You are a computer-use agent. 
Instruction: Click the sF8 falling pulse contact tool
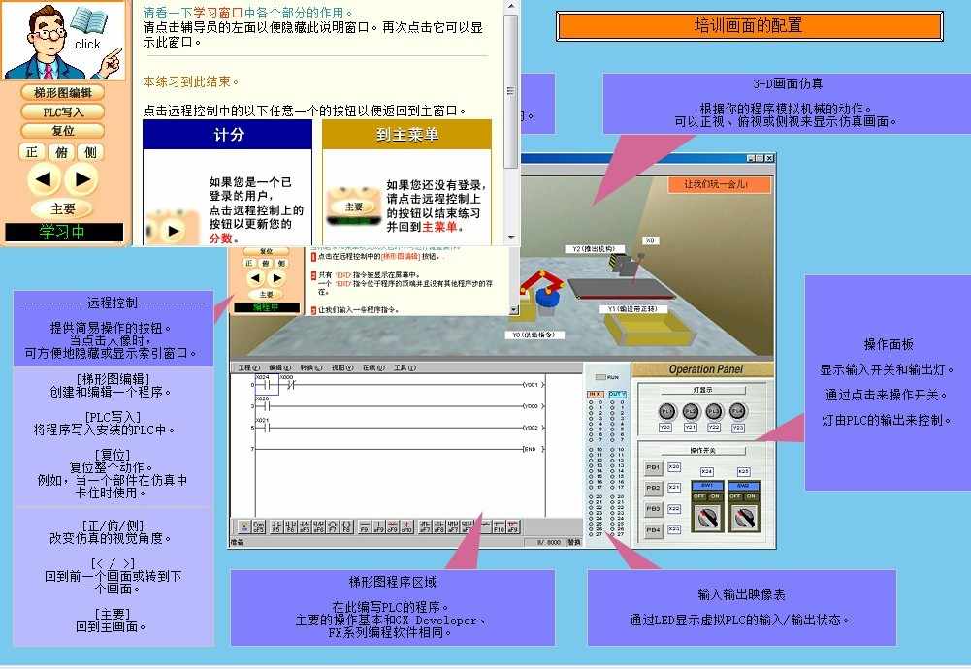[x=439, y=526]
